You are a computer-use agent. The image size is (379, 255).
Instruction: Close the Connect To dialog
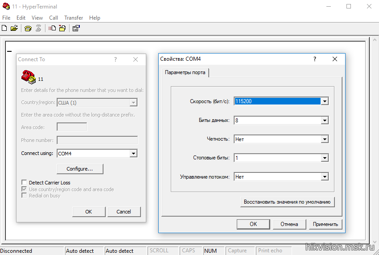point(136,59)
